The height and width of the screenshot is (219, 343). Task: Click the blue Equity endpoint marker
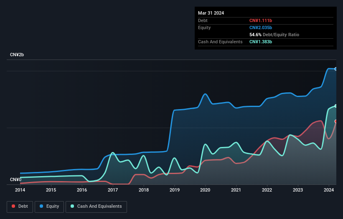(336, 69)
